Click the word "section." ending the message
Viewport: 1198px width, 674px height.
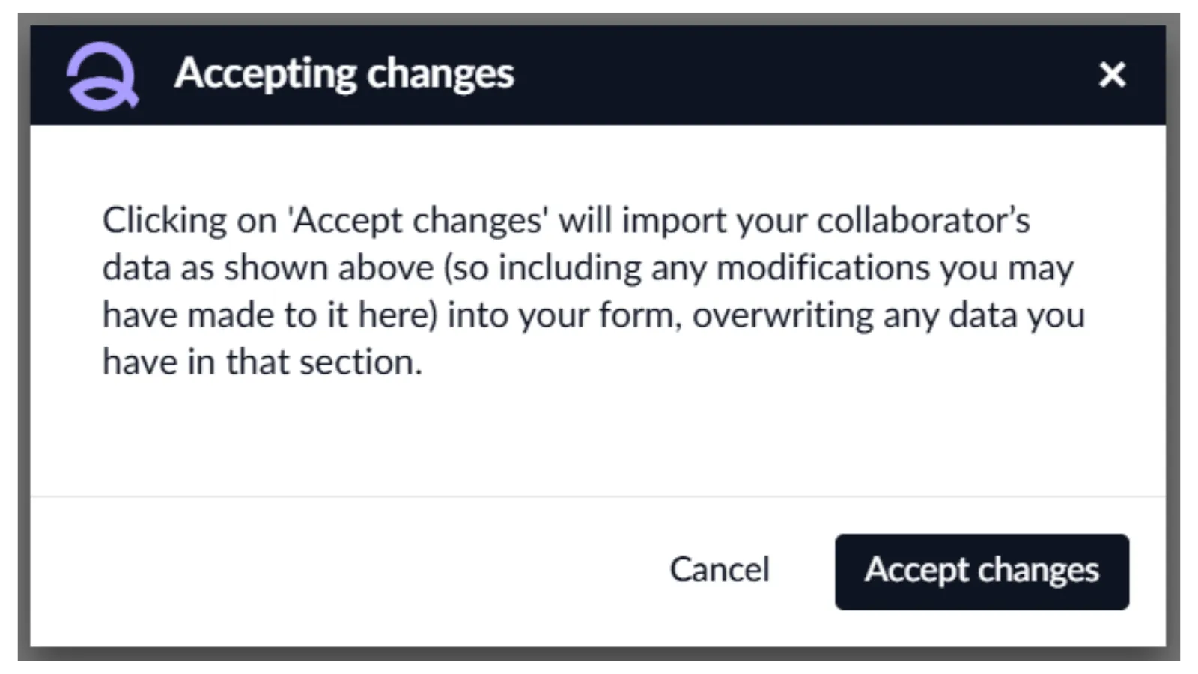pos(361,362)
